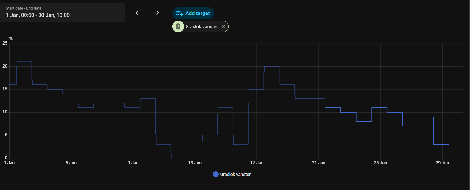
Task: Click the 5 Jan x-axis label
Action: click(71, 163)
